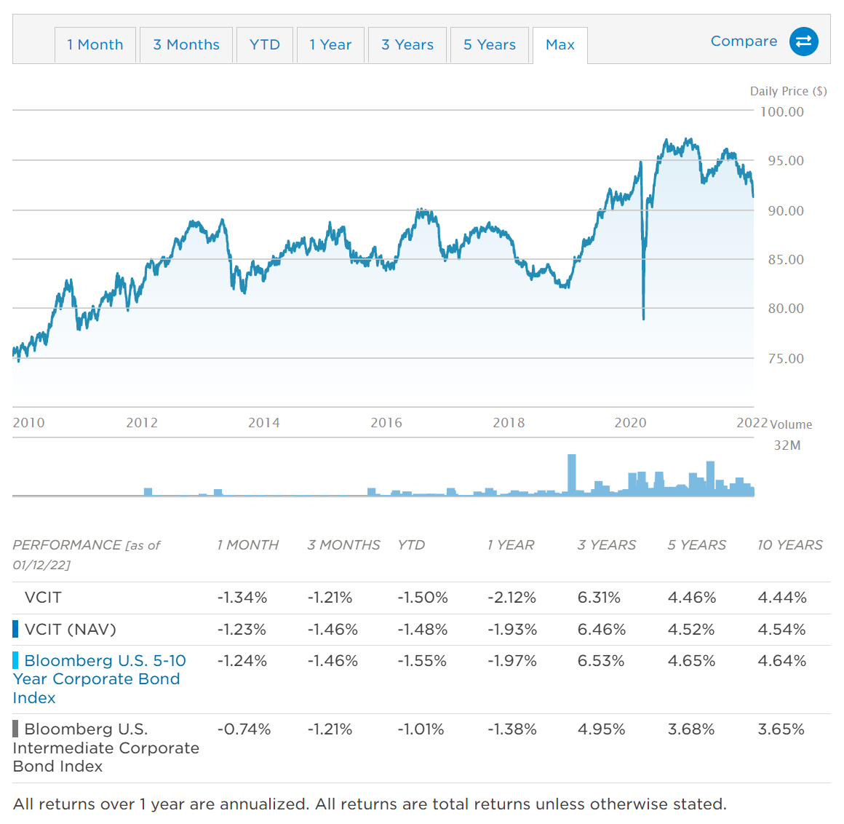Switch to the 3 Months tab

(186, 45)
